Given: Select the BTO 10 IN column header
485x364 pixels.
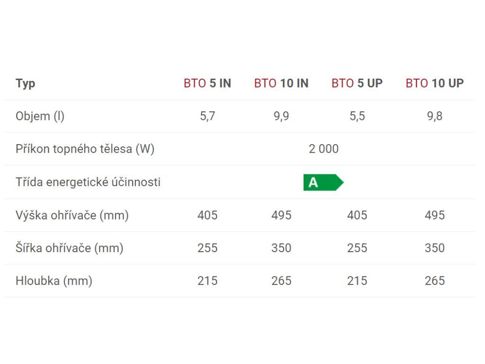Looking at the screenshot, I should 281,83.
